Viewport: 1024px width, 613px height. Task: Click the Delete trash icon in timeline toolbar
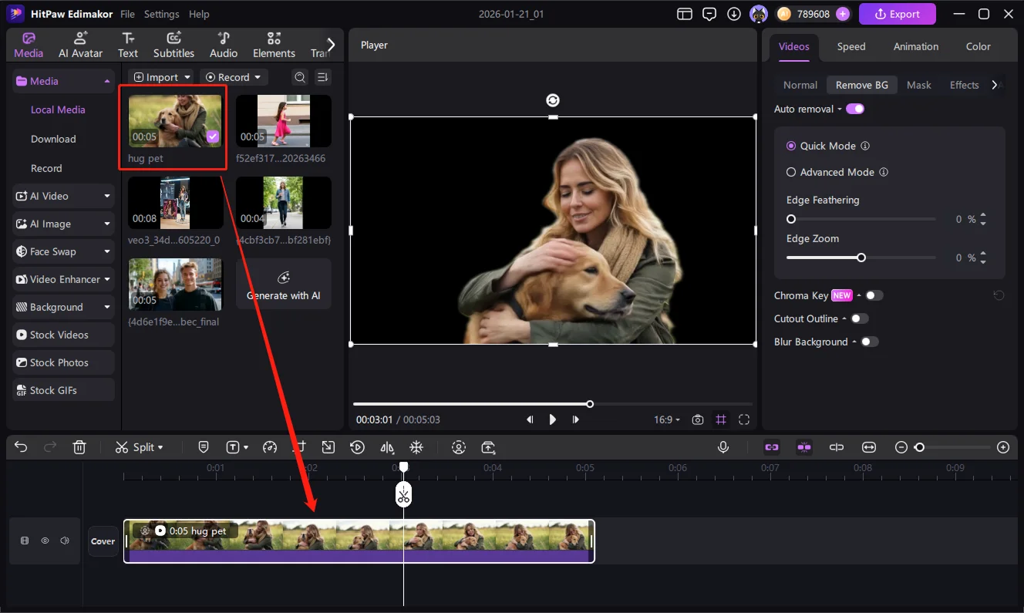coord(79,447)
